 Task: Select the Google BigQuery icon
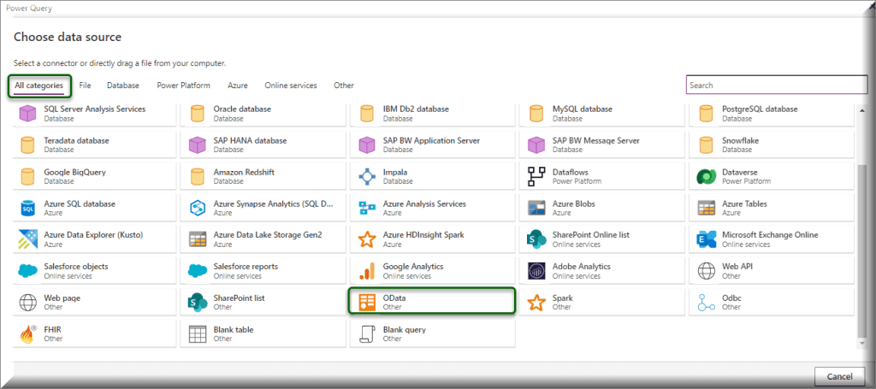pos(28,177)
